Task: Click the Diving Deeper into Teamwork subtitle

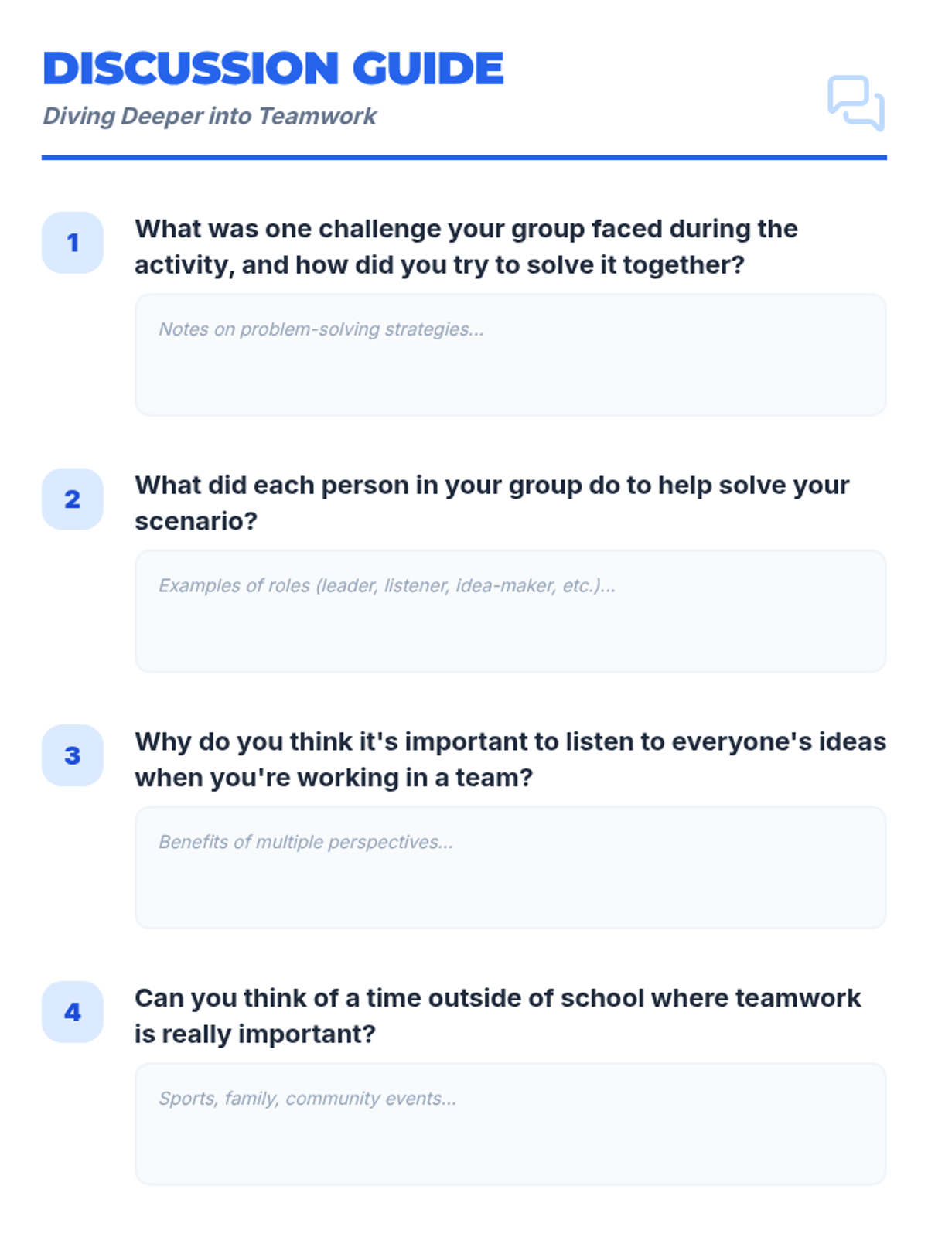Action: point(210,116)
